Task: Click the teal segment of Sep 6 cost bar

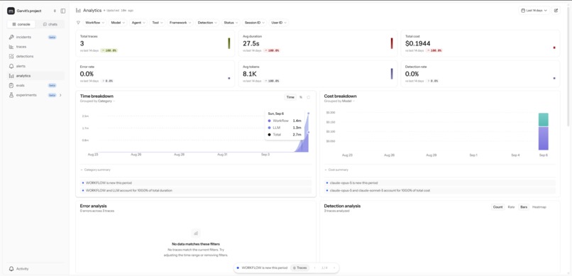Action: point(543,120)
